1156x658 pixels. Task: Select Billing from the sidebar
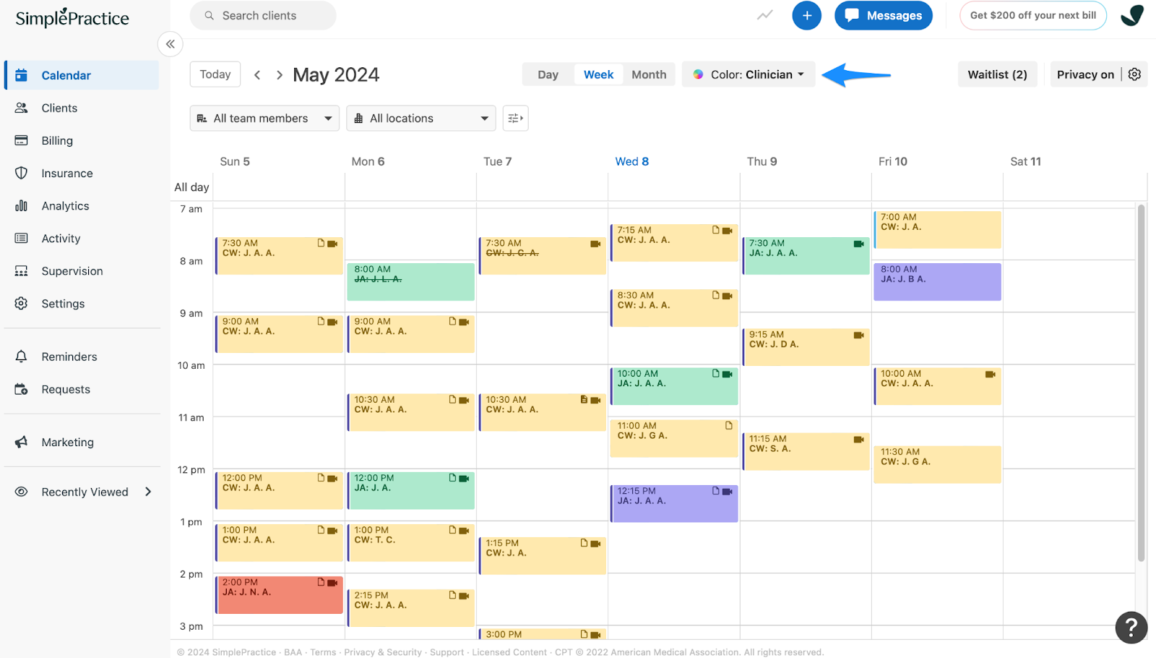point(56,140)
